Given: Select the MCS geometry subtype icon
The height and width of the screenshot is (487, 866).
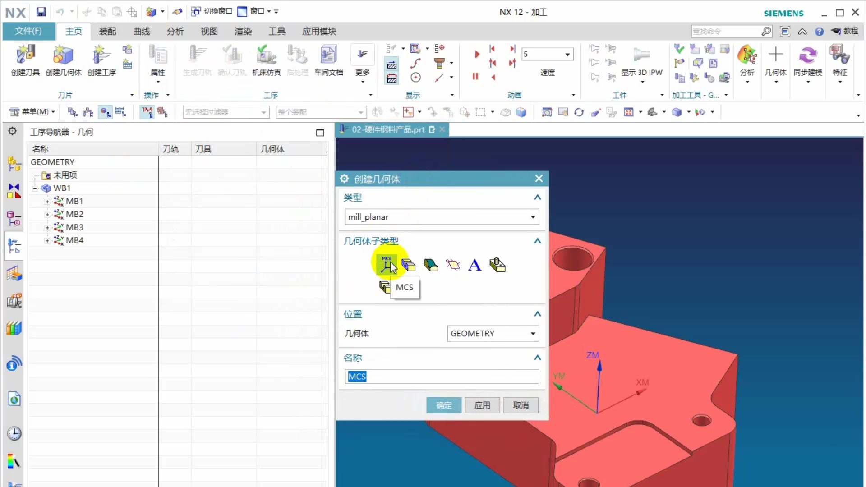Looking at the screenshot, I should pyautogui.click(x=387, y=265).
